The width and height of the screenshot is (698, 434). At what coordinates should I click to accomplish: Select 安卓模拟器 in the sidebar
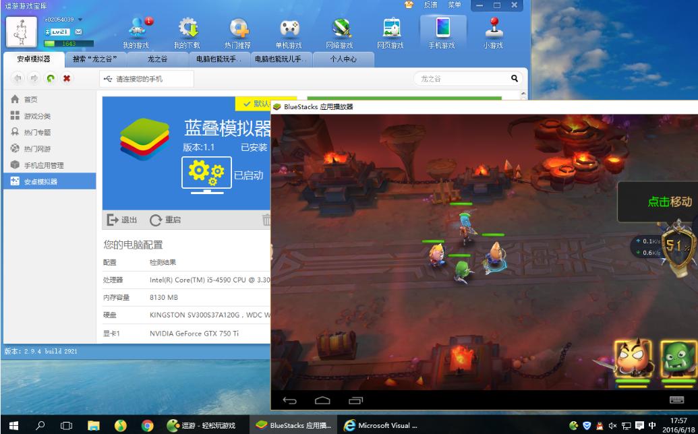49,181
